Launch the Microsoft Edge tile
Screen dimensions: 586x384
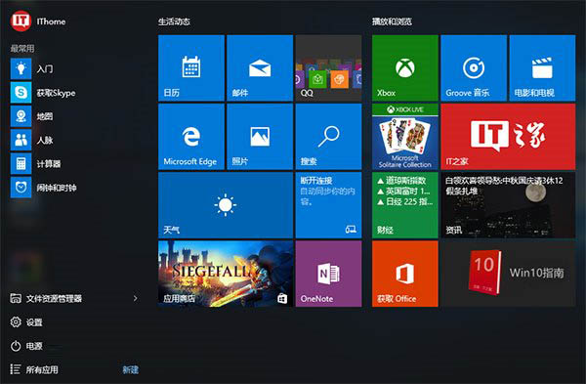point(191,137)
